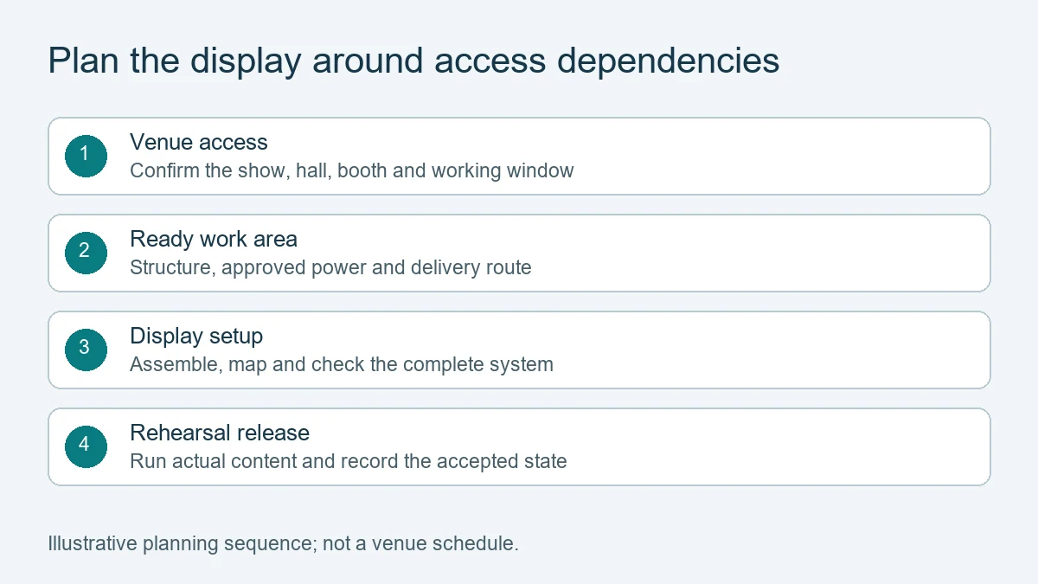The image size is (1038, 584).
Task: Click the 'Rehearsal release' heading
Action: point(220,433)
